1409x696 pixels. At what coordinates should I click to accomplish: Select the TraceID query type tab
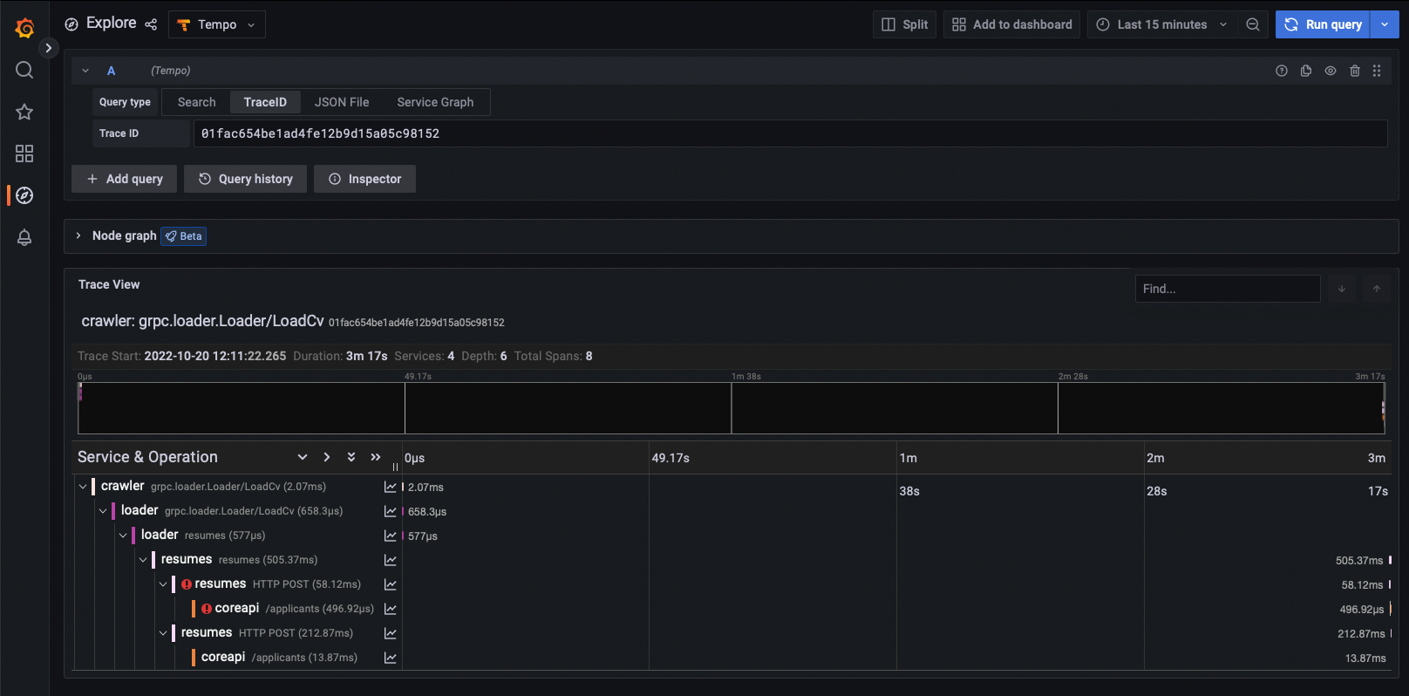(265, 102)
